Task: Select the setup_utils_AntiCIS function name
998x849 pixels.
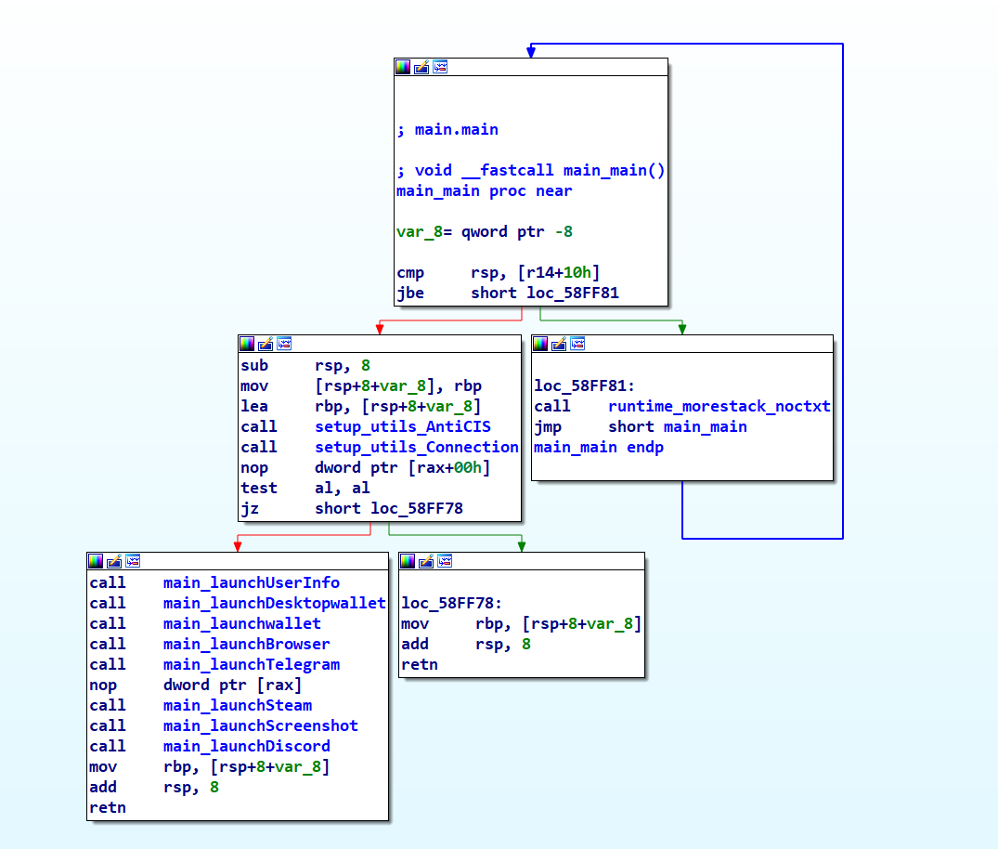Action: click(403, 426)
